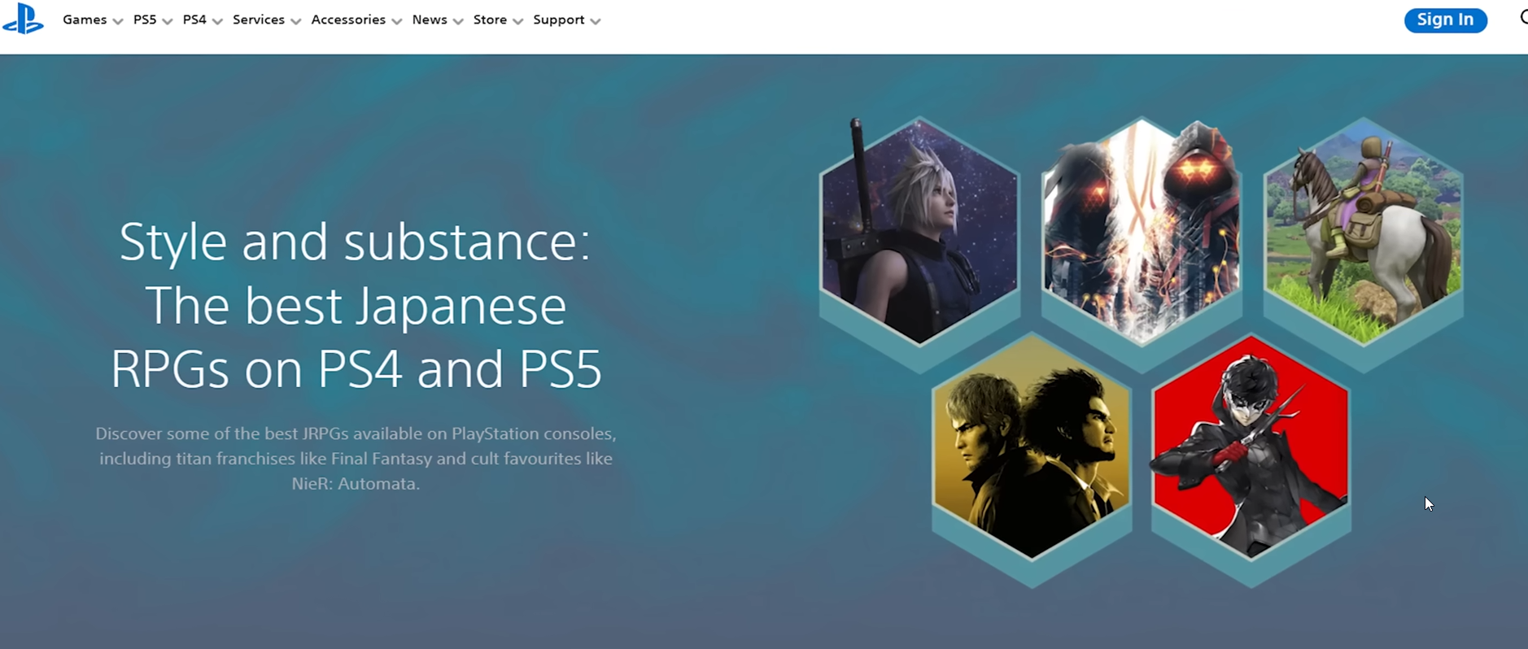Viewport: 1528px width, 649px height.
Task: Open the Support menu
Action: (x=559, y=20)
